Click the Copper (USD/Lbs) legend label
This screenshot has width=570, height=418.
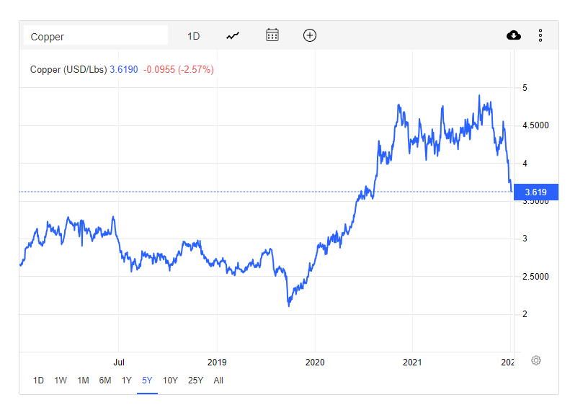68,70
